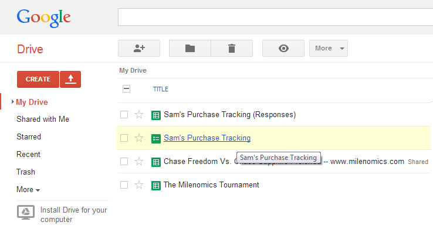
Task: Star The Milenomics Tournament file
Action: (x=139, y=185)
